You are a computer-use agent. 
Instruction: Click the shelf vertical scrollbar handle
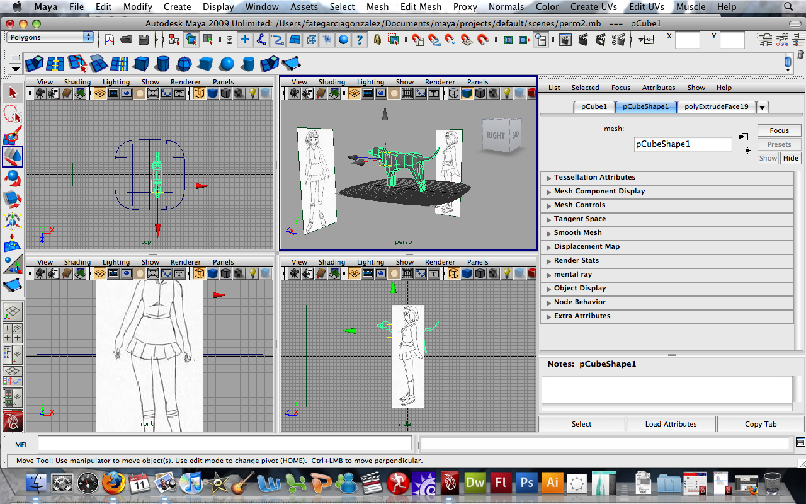click(x=788, y=62)
